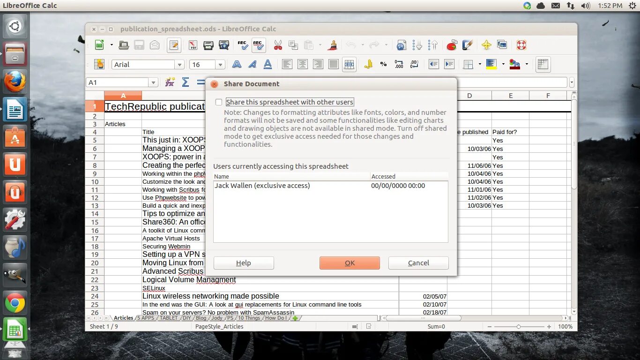The image size is (640, 360).
Task: Increase indent icon
Action: pyautogui.click(x=449, y=64)
